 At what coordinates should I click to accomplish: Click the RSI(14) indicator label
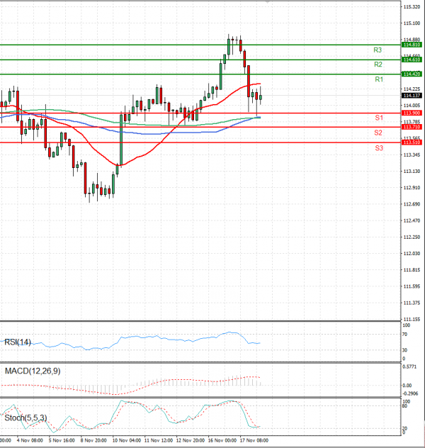[18, 342]
